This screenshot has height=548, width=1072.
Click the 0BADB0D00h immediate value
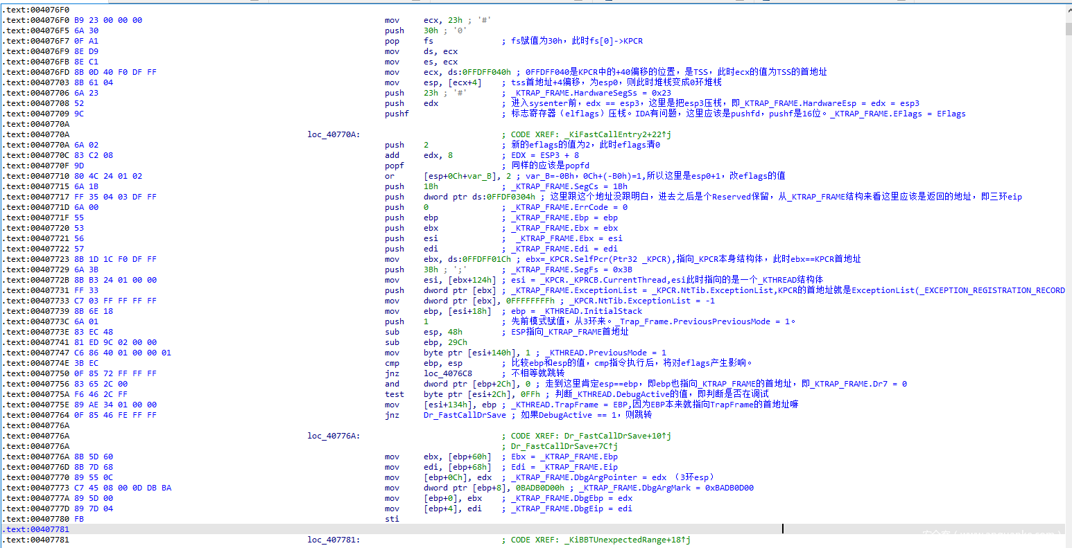pos(536,488)
